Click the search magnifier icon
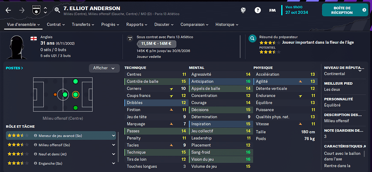372x172 pixels. [x=57, y=10]
